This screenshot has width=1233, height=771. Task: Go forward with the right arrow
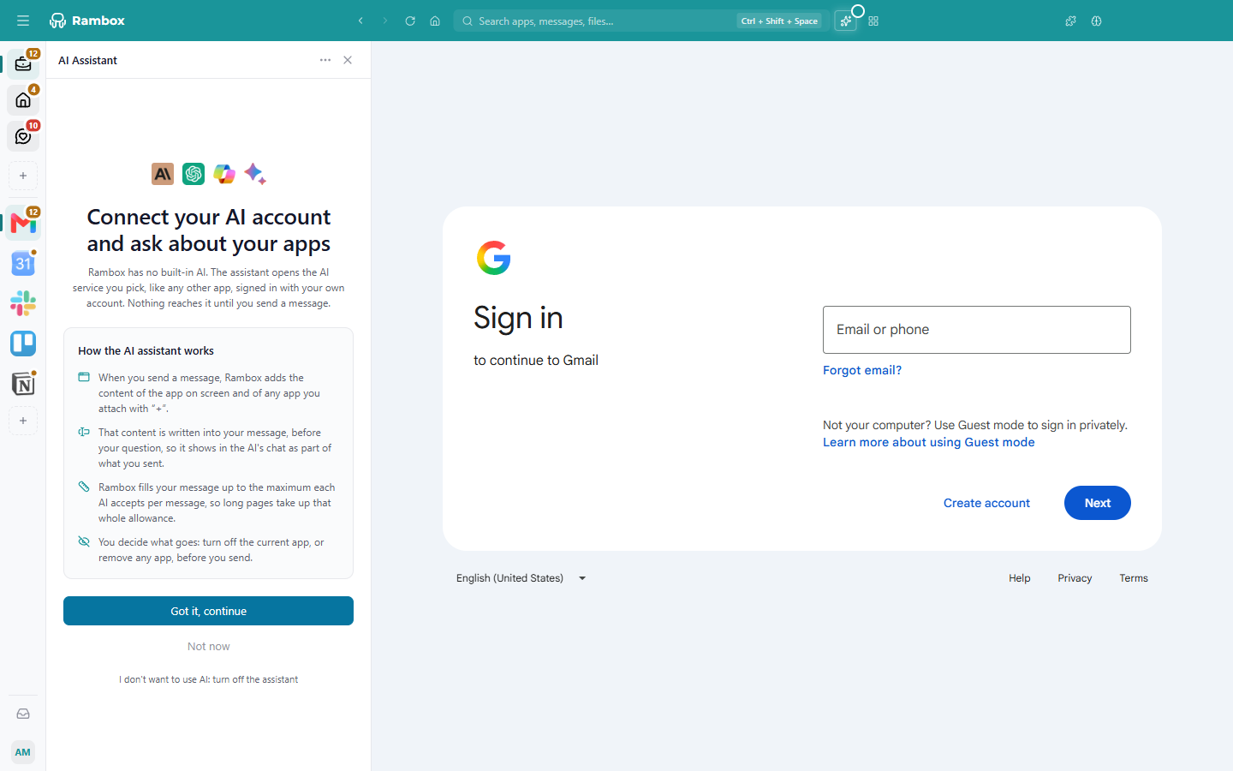click(x=385, y=21)
